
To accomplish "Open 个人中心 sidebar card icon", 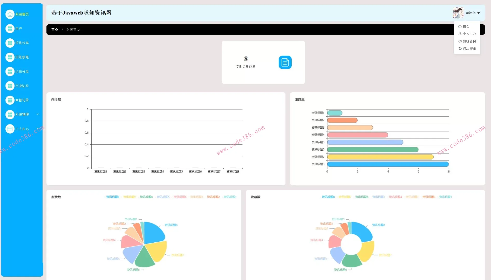I will click(x=10, y=129).
